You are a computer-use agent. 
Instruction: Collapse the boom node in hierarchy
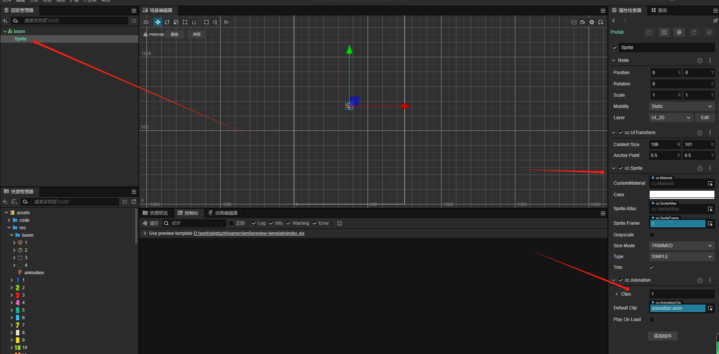5,31
